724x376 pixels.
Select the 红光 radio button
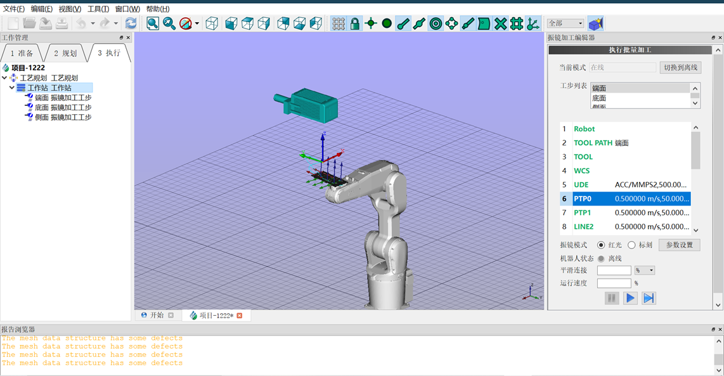tap(601, 245)
